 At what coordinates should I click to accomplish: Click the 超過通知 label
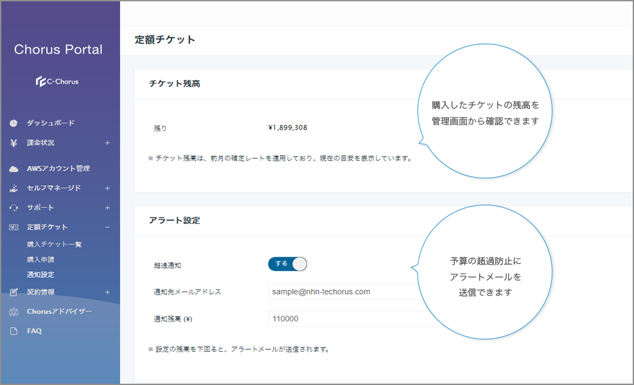pyautogui.click(x=168, y=266)
